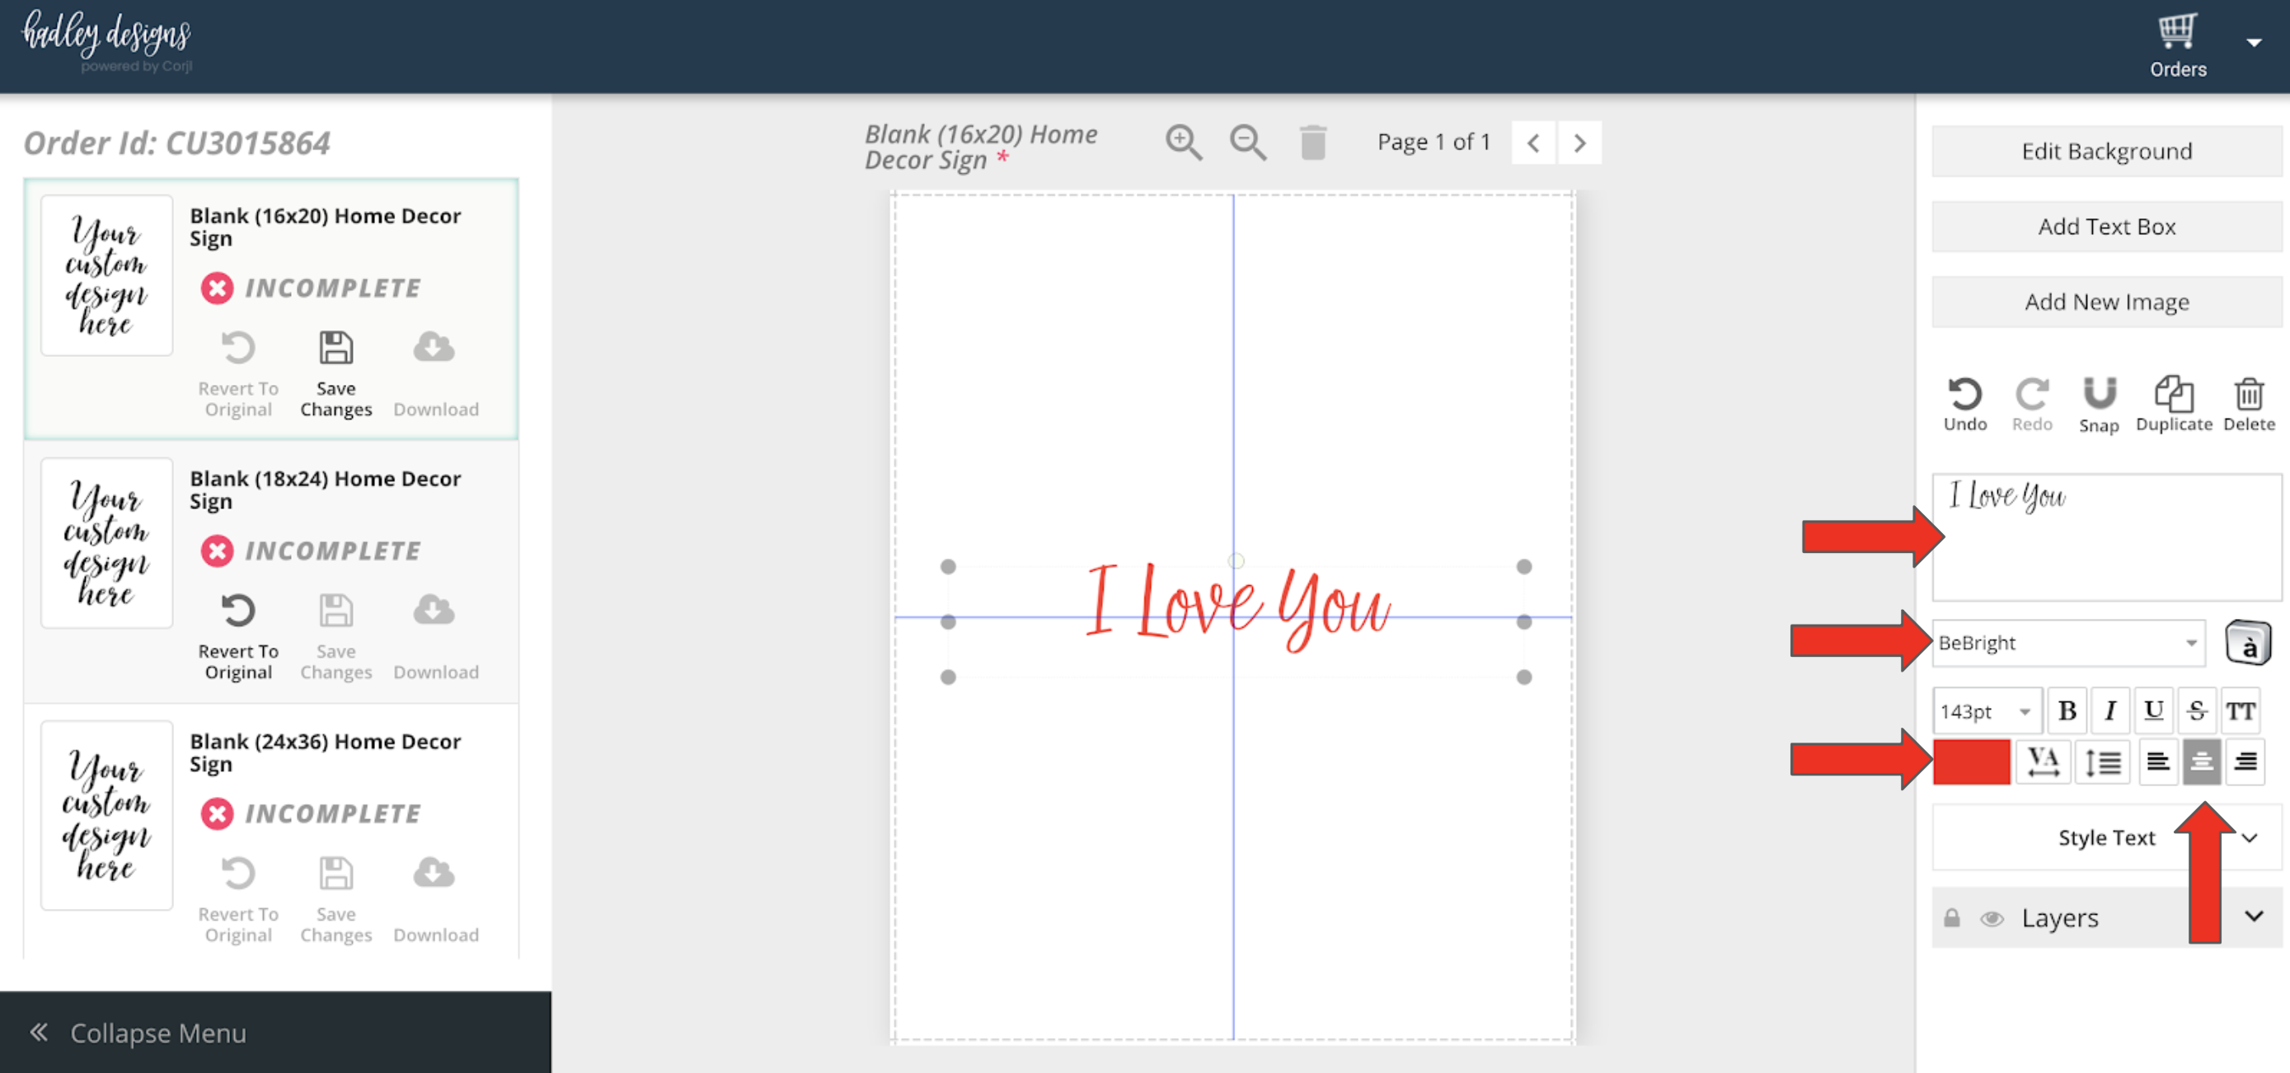The height and width of the screenshot is (1073, 2290).
Task: Click the zoom out magnifier icon
Action: click(x=1247, y=143)
